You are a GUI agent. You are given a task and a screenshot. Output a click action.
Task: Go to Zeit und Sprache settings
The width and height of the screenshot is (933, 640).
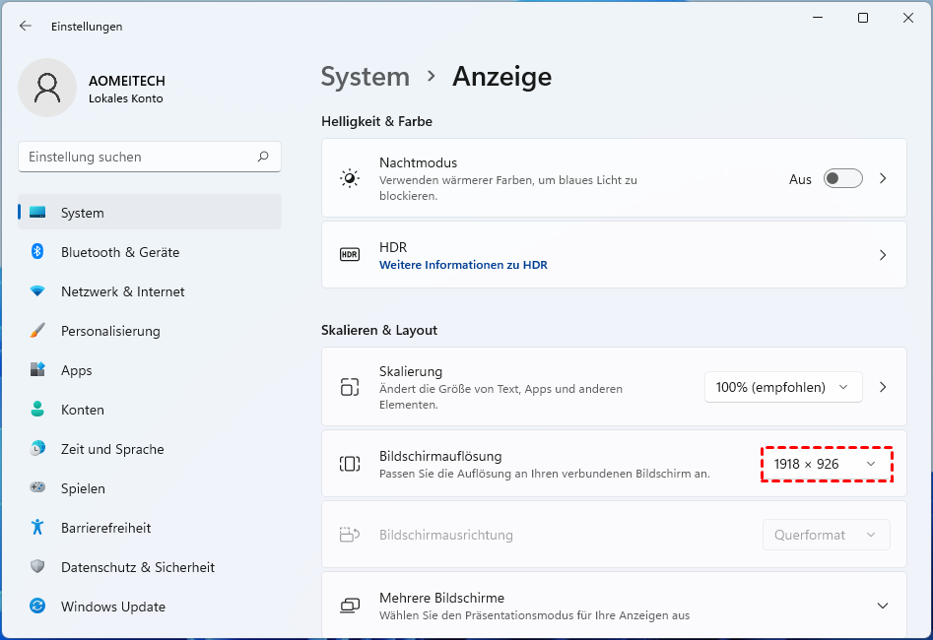112,449
